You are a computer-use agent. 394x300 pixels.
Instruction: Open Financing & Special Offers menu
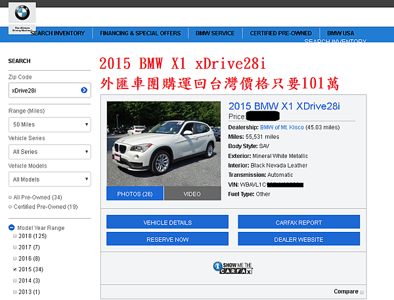coord(141,33)
